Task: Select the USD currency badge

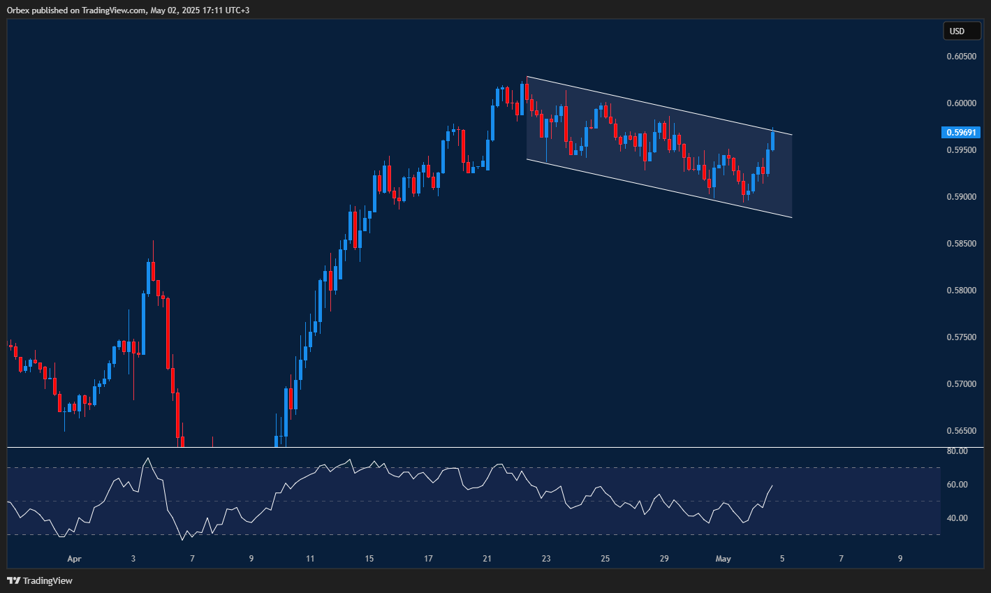Action: pyautogui.click(x=962, y=31)
